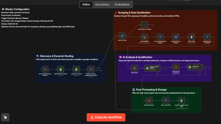Click the Loop Over Items node

(x=122, y=36)
